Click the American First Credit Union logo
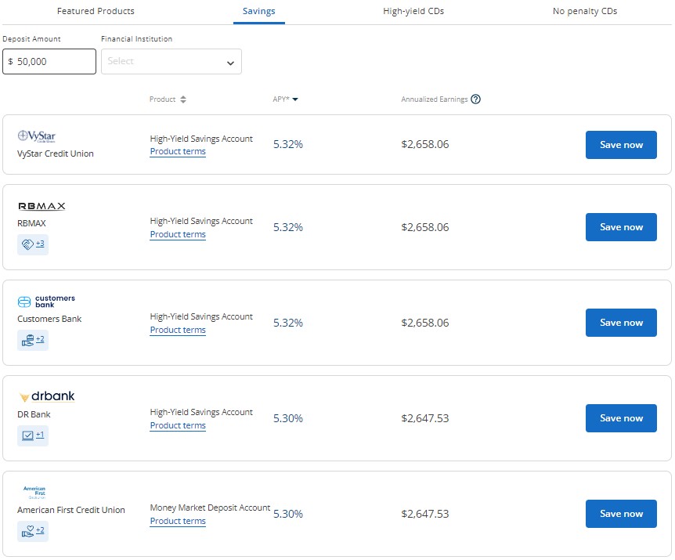The height and width of the screenshot is (560, 675). click(x=34, y=493)
